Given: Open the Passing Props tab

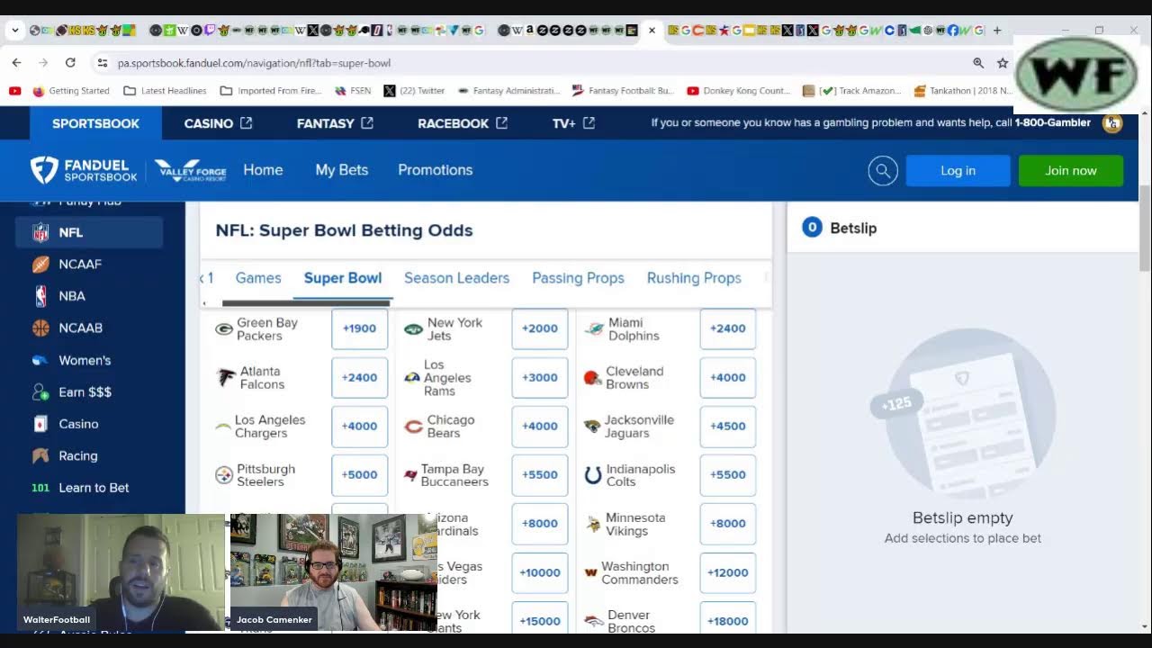Looking at the screenshot, I should click(578, 278).
